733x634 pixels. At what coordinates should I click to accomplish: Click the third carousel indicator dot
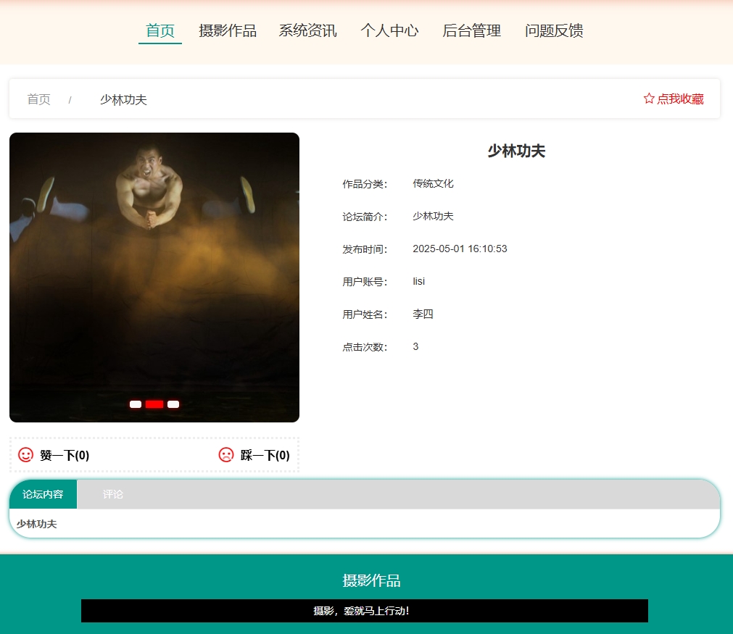click(173, 404)
